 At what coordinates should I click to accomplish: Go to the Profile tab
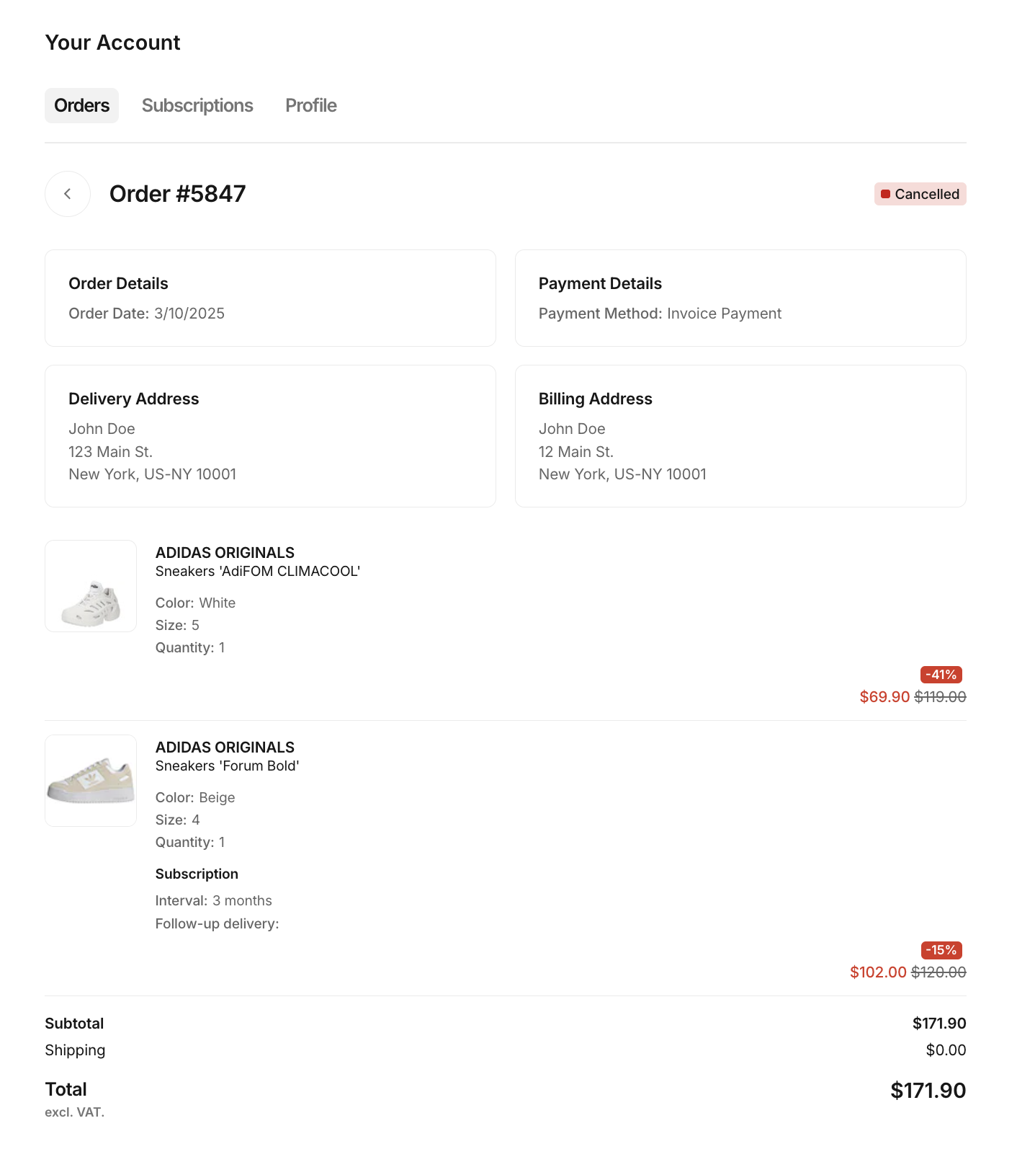pyautogui.click(x=310, y=106)
